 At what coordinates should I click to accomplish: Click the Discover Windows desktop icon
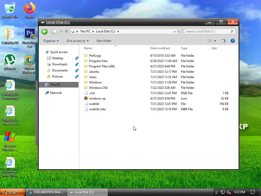(x=10, y=141)
